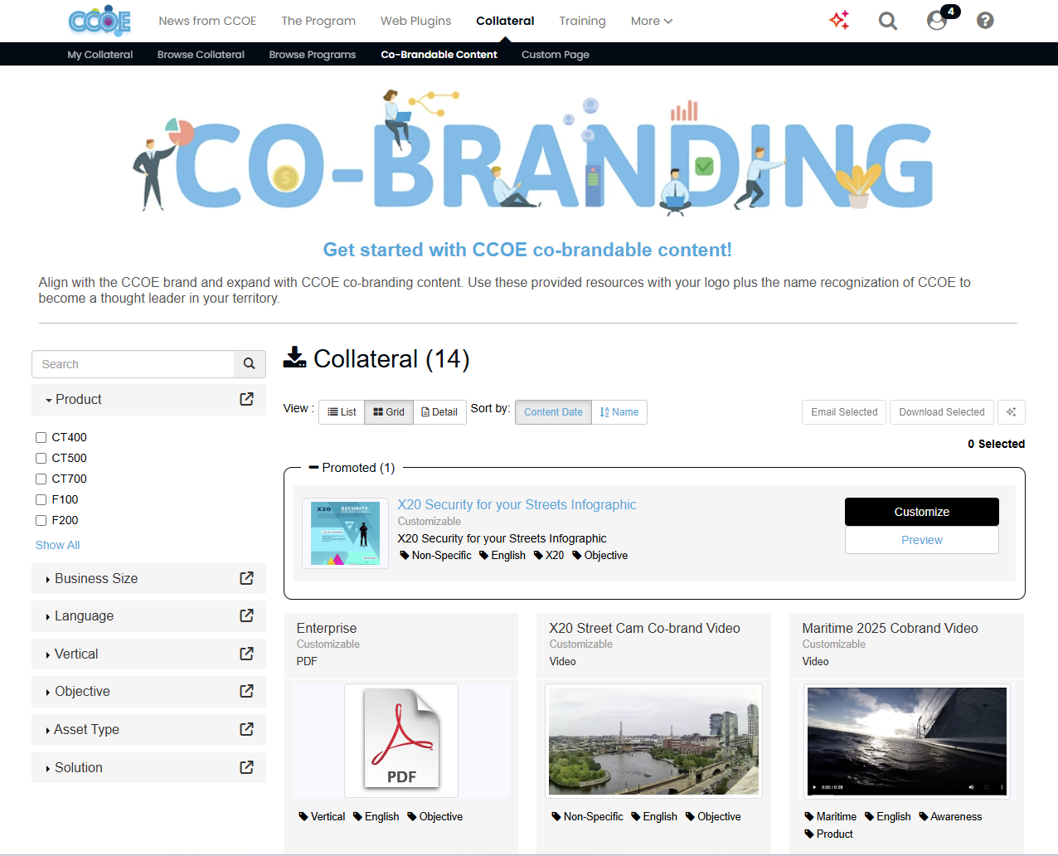Go to My Collateral tab
Image resolution: width=1058 pixels, height=856 pixels.
click(x=100, y=55)
